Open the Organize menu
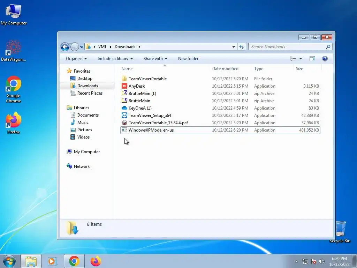This screenshot has height=268, width=357. pos(76,59)
